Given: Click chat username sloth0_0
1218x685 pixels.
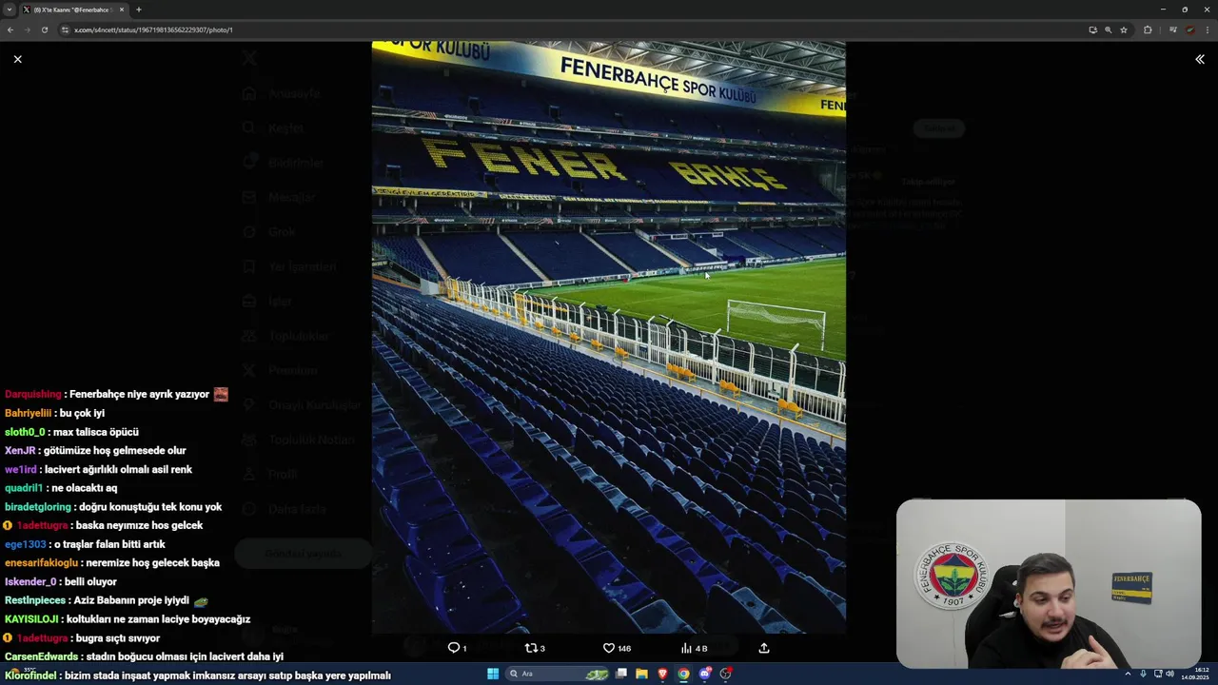Looking at the screenshot, I should 25,432.
